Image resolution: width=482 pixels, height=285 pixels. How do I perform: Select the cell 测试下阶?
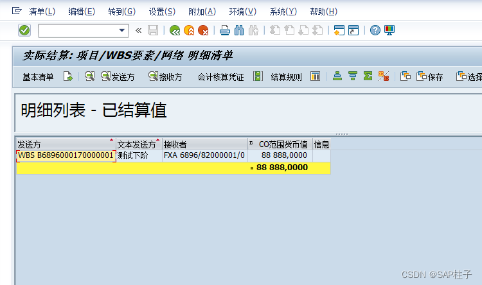click(139, 156)
